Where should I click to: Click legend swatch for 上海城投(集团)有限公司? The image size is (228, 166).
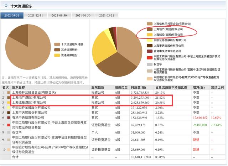[150, 35]
